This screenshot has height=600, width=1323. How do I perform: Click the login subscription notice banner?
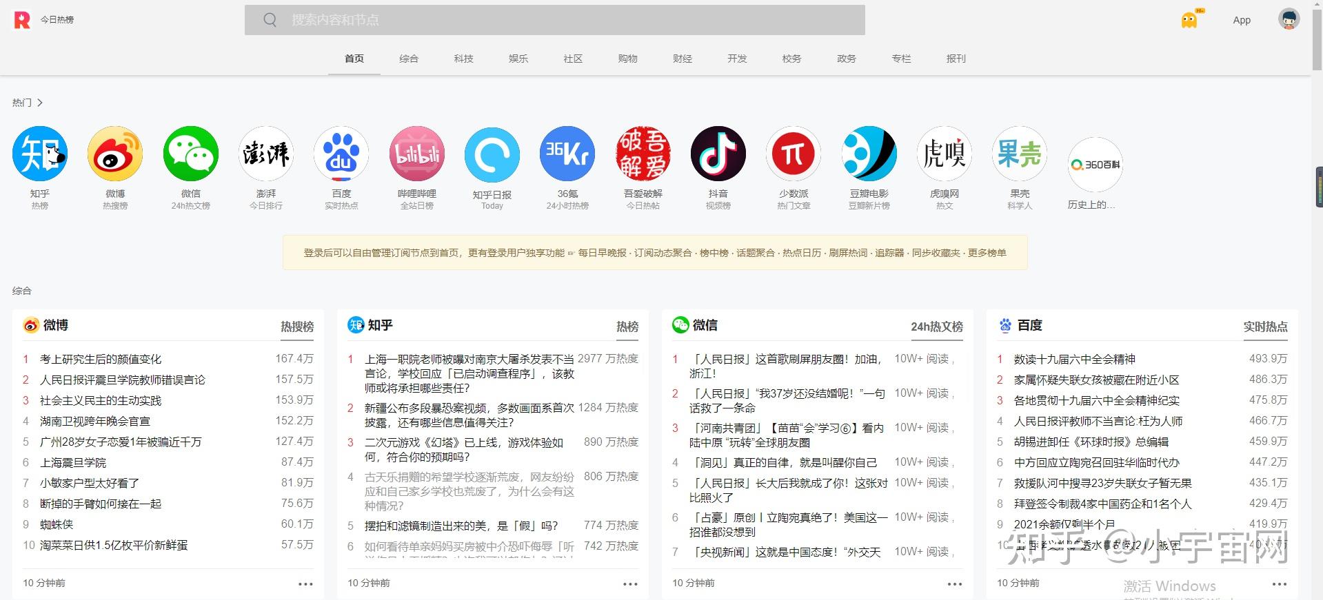coord(655,253)
